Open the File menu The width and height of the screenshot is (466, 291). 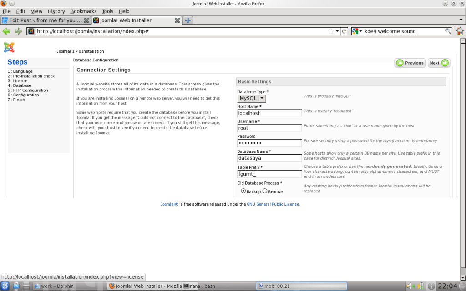[6, 11]
